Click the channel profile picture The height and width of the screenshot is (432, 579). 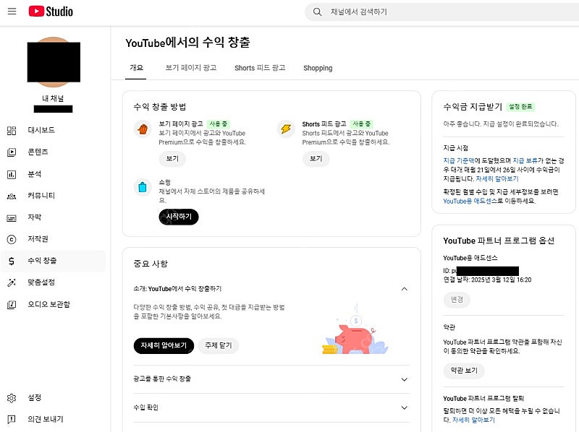coord(54,62)
